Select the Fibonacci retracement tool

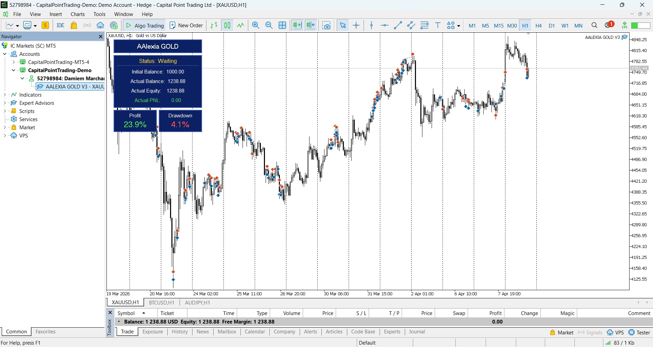pos(424,26)
